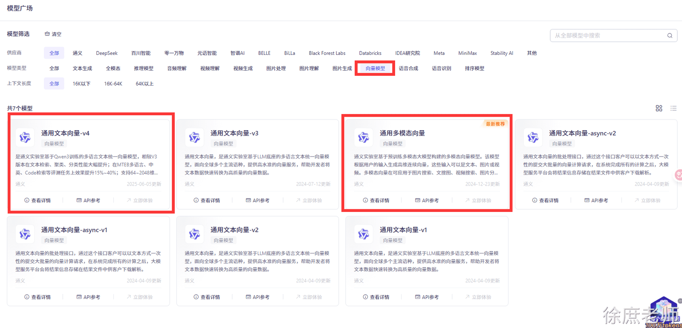Click API参考 on 通用多模态向量 card
This screenshot has height=328, width=682.
tap(427, 200)
